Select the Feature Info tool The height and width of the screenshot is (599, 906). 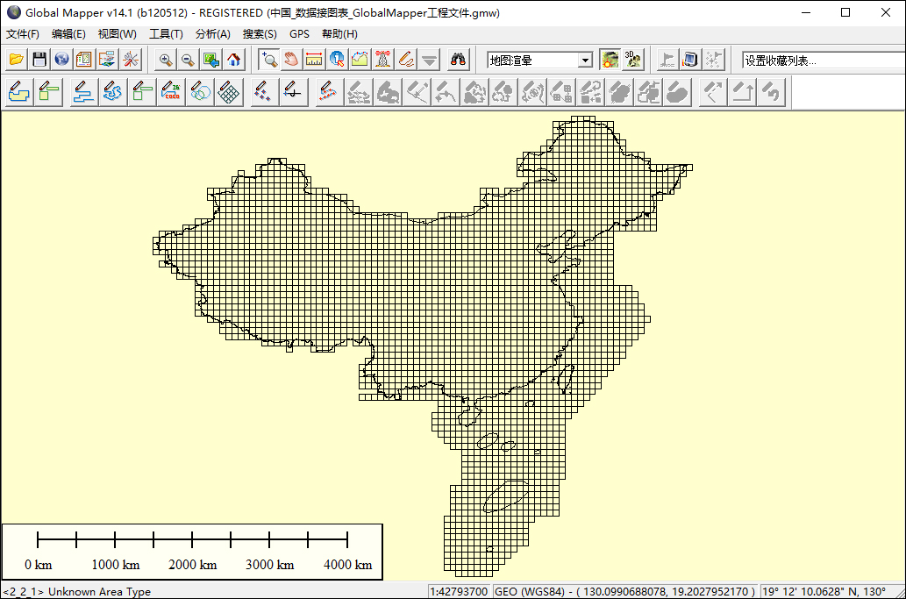coord(337,60)
